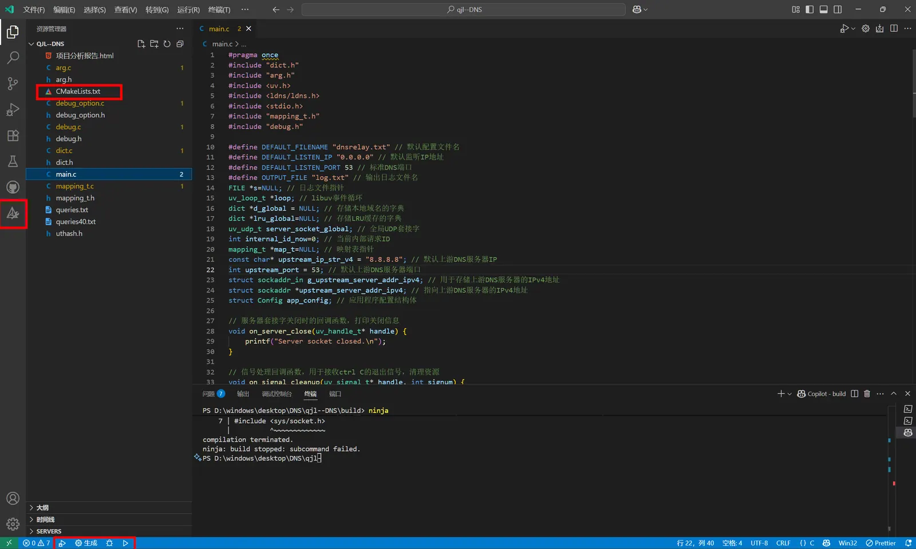Toggle the bottom panel layout button

pos(823,9)
